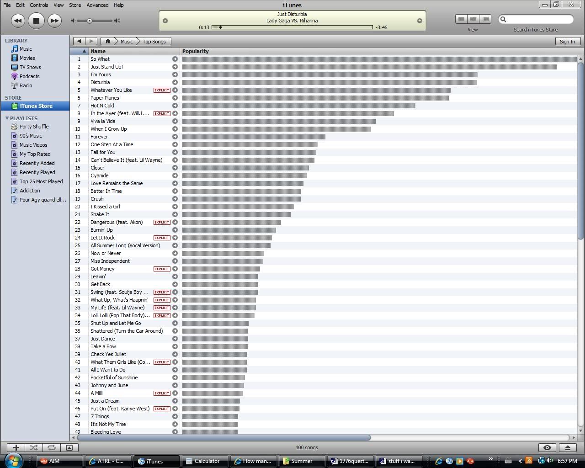Image resolution: width=585 pixels, height=468 pixels.
Task: Click the sort arrow column header
Action: coord(84,51)
